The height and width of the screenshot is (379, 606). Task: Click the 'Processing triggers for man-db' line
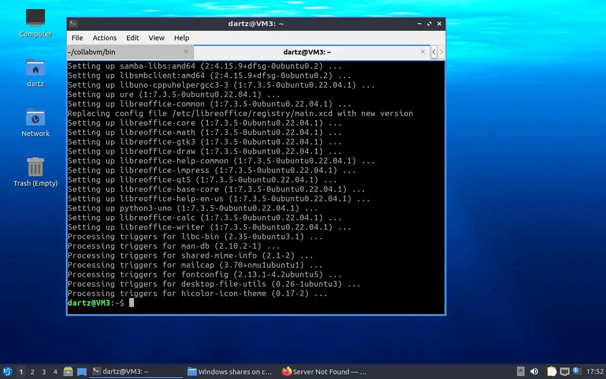pyautogui.click(x=174, y=246)
